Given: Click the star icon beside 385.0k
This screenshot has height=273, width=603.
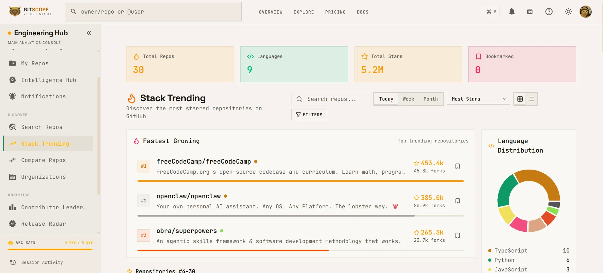Looking at the screenshot, I should point(417,198).
